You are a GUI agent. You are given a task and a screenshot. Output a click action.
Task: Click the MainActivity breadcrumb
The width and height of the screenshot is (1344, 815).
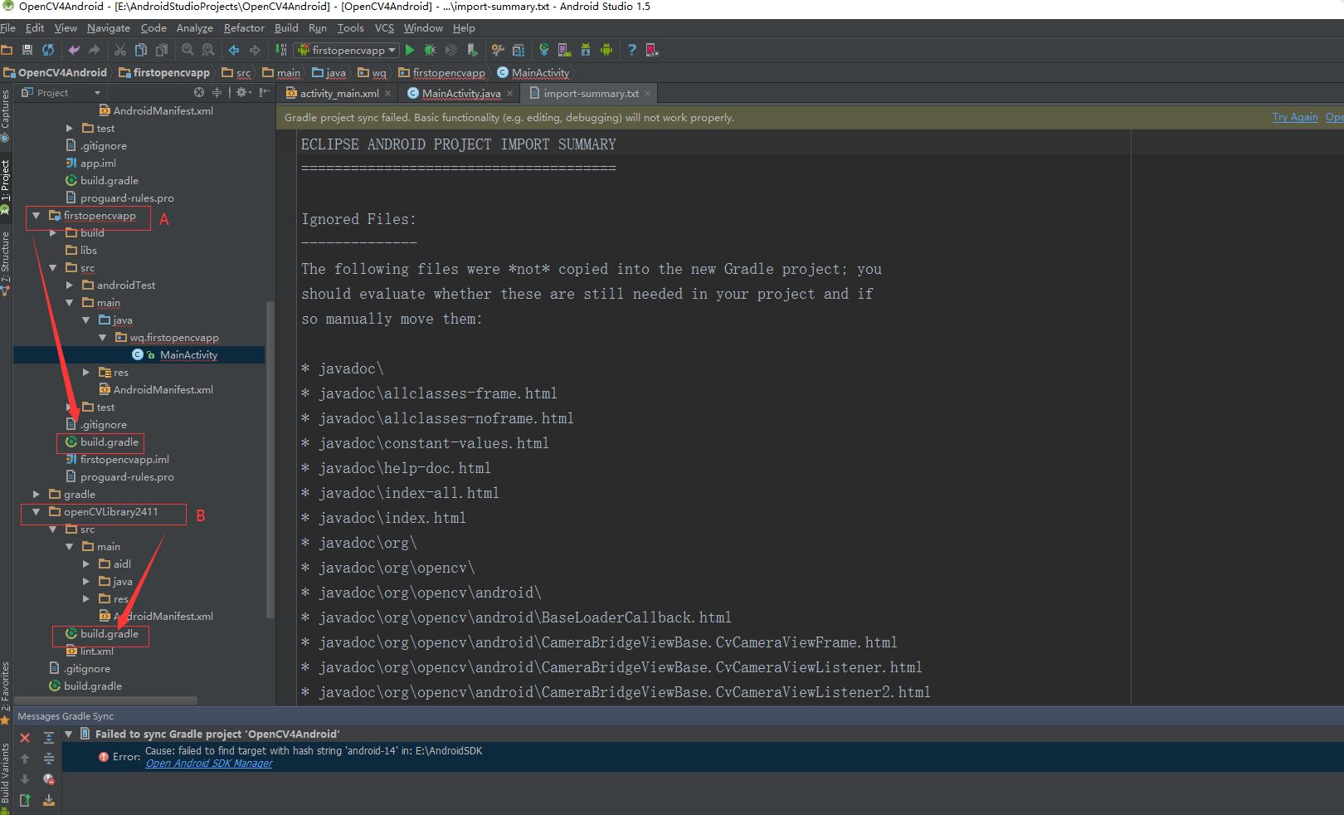(533, 73)
